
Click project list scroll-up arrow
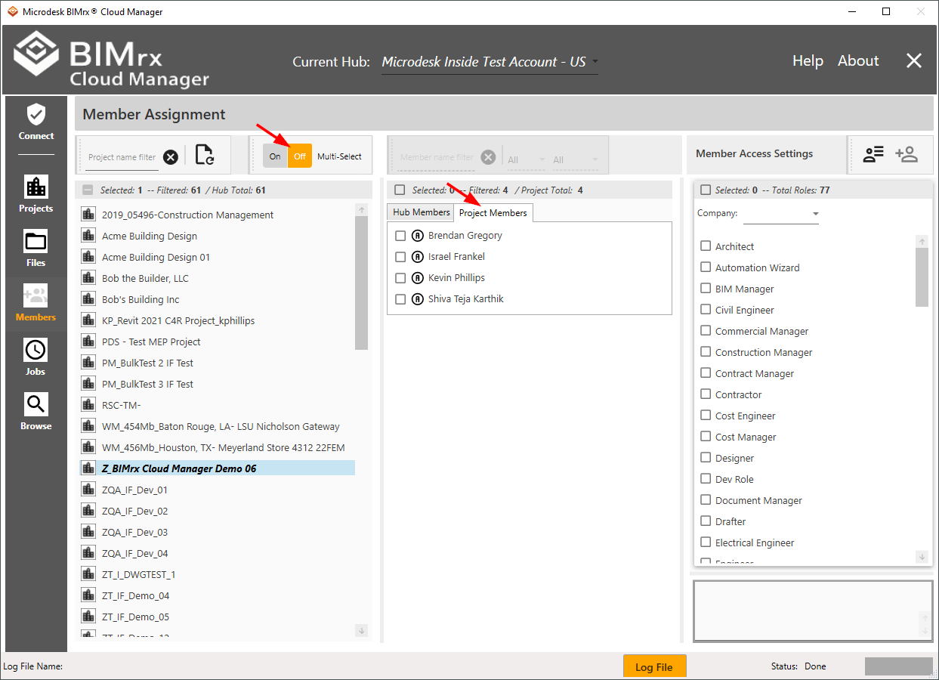pos(361,210)
